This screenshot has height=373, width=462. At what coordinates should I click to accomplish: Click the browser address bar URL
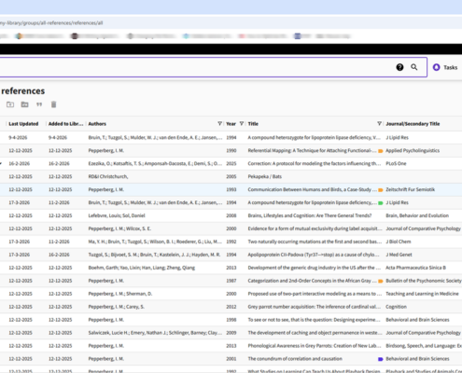tap(51, 23)
